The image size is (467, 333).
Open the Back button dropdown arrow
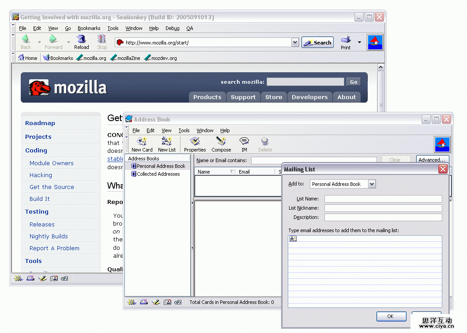coord(39,42)
